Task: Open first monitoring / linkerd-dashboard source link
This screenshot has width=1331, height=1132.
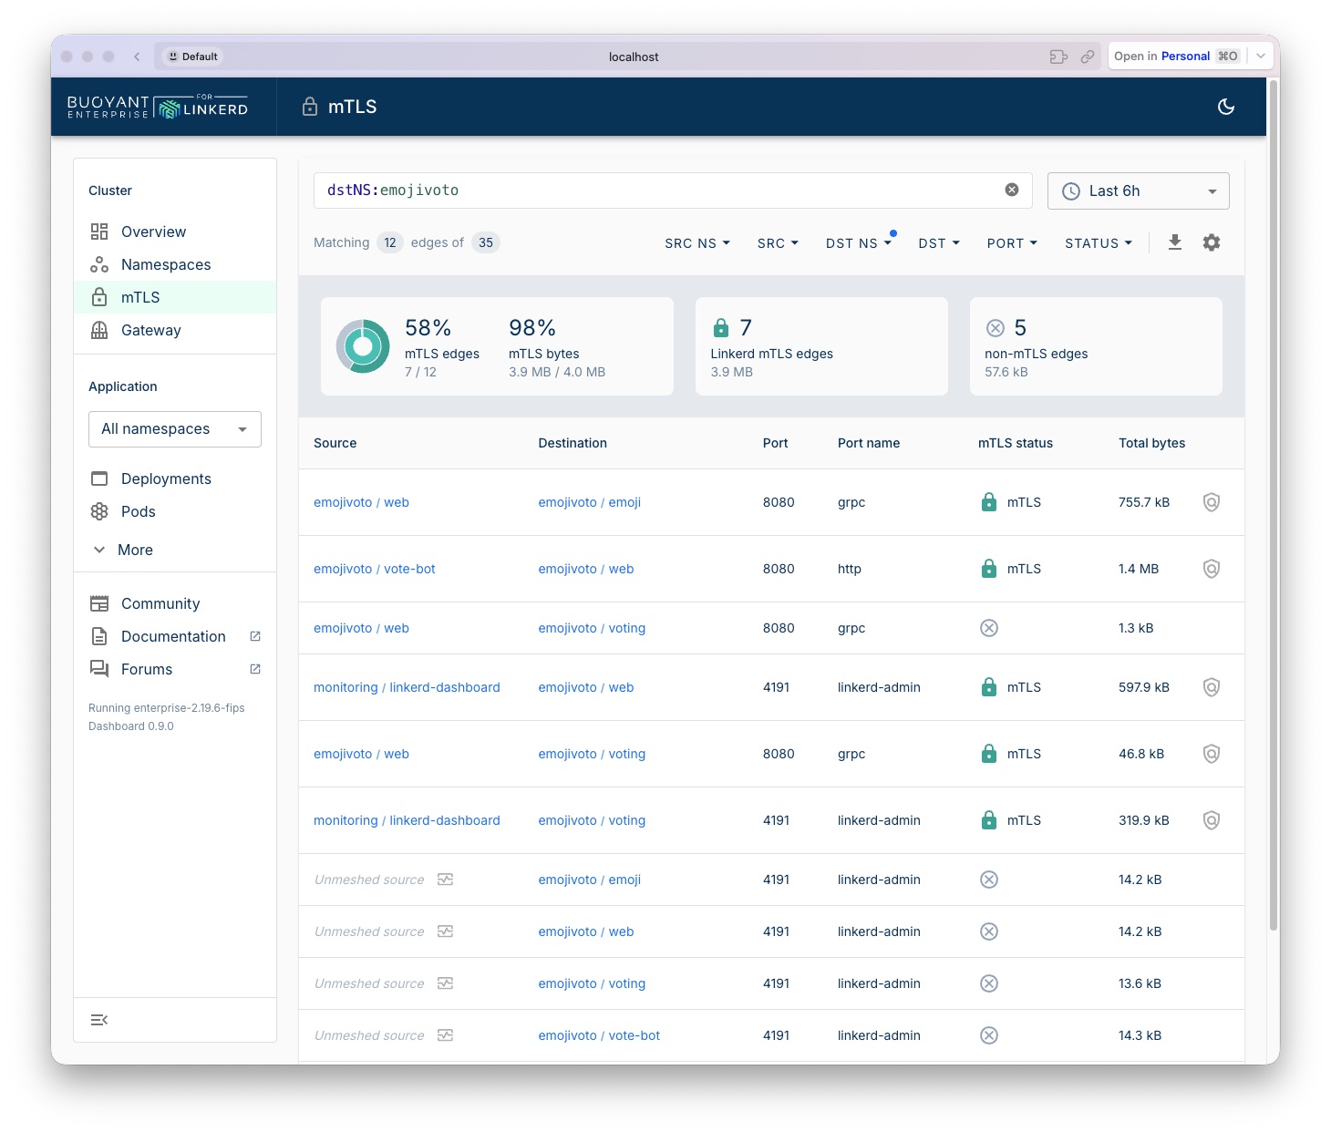Action: pyautogui.click(x=407, y=687)
